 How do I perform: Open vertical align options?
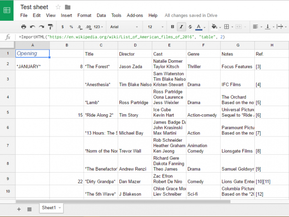click(x=268, y=27)
